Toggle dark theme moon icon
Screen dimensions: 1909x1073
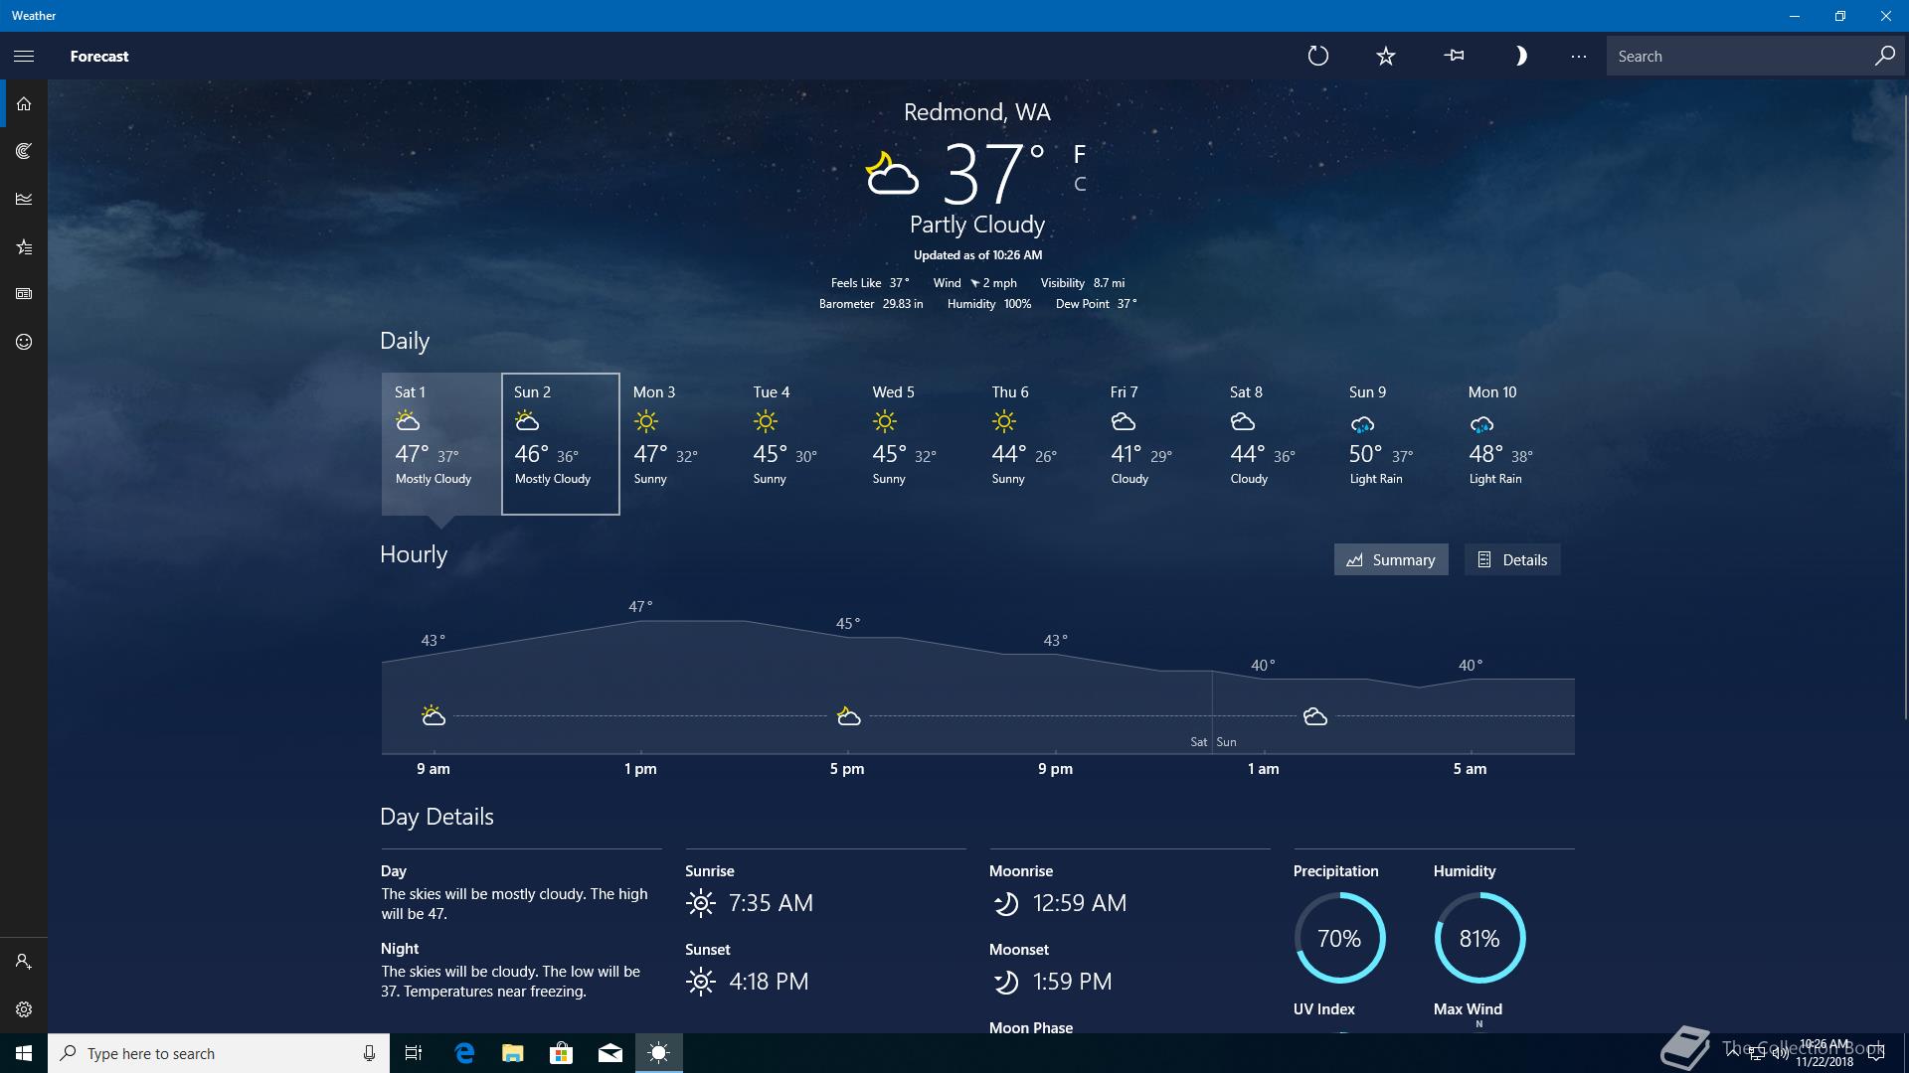(1519, 57)
